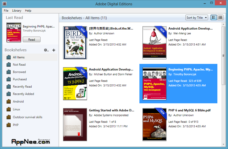Click the Last Read PHP6 book cover
The width and height of the screenshot is (228, 149).
14,32
